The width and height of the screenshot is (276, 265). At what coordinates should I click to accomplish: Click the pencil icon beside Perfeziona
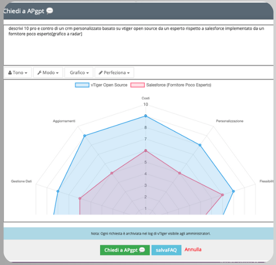(101, 72)
